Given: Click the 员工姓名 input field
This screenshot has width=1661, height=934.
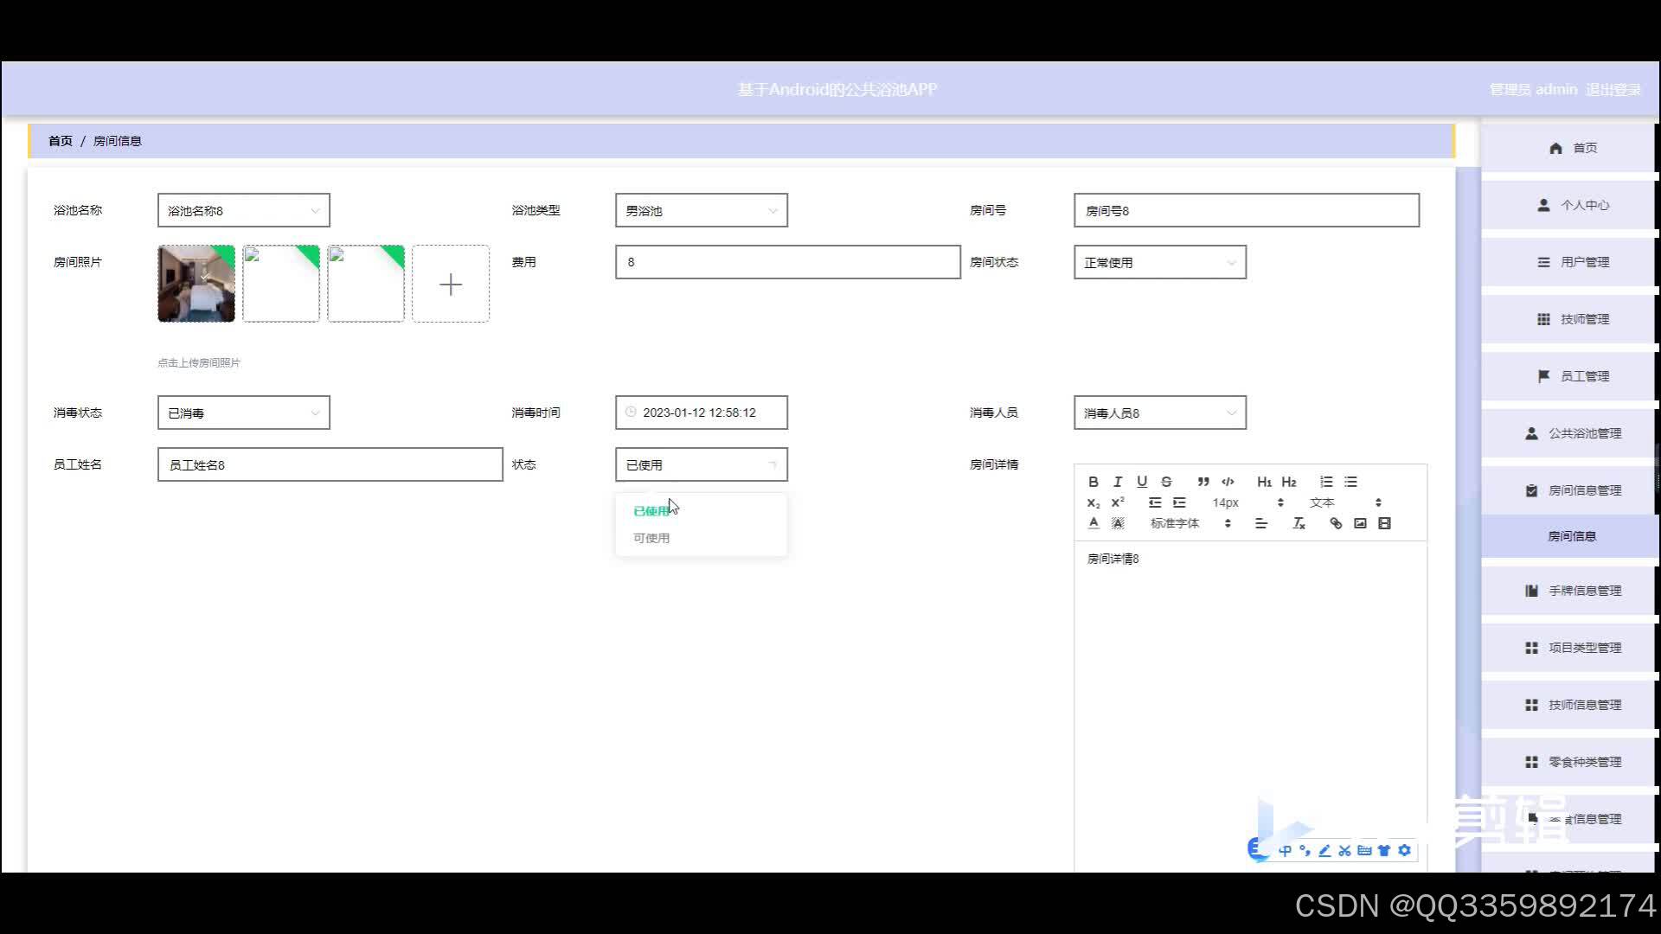Looking at the screenshot, I should pos(330,464).
